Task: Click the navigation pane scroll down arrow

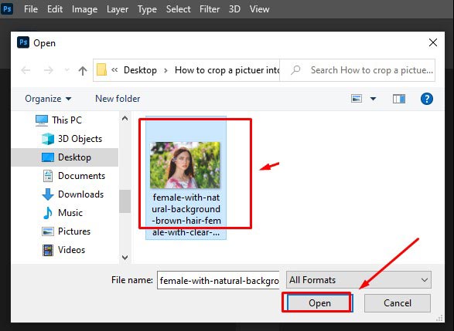Action: pos(125,258)
